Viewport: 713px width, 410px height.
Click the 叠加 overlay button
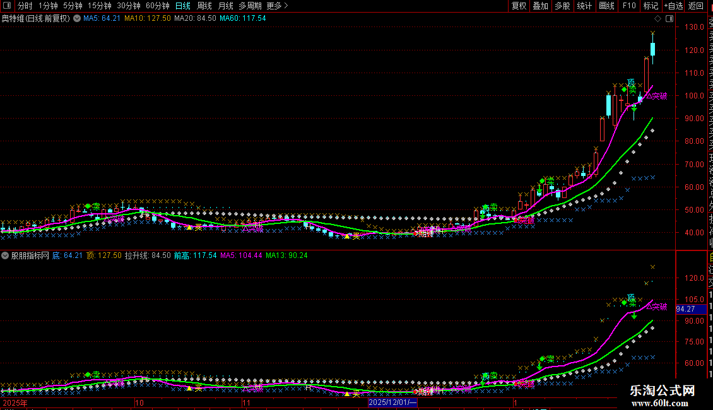pos(541,6)
